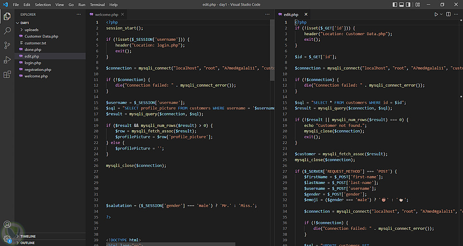The height and width of the screenshot is (246, 463).
Task: Close the edit.php tab
Action: coord(306,14)
